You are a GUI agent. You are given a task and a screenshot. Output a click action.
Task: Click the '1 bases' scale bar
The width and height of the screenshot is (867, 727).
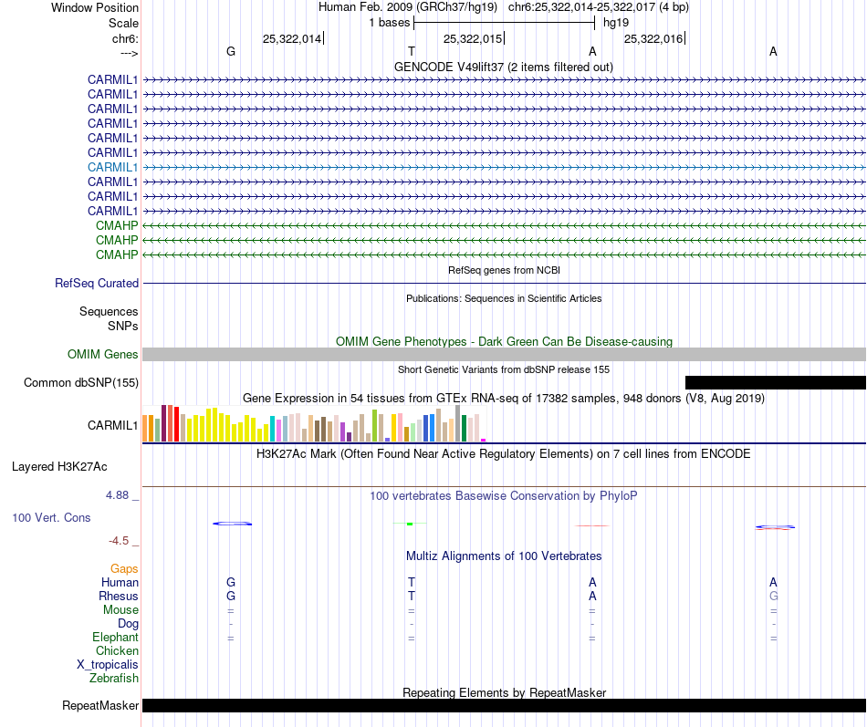coord(504,23)
